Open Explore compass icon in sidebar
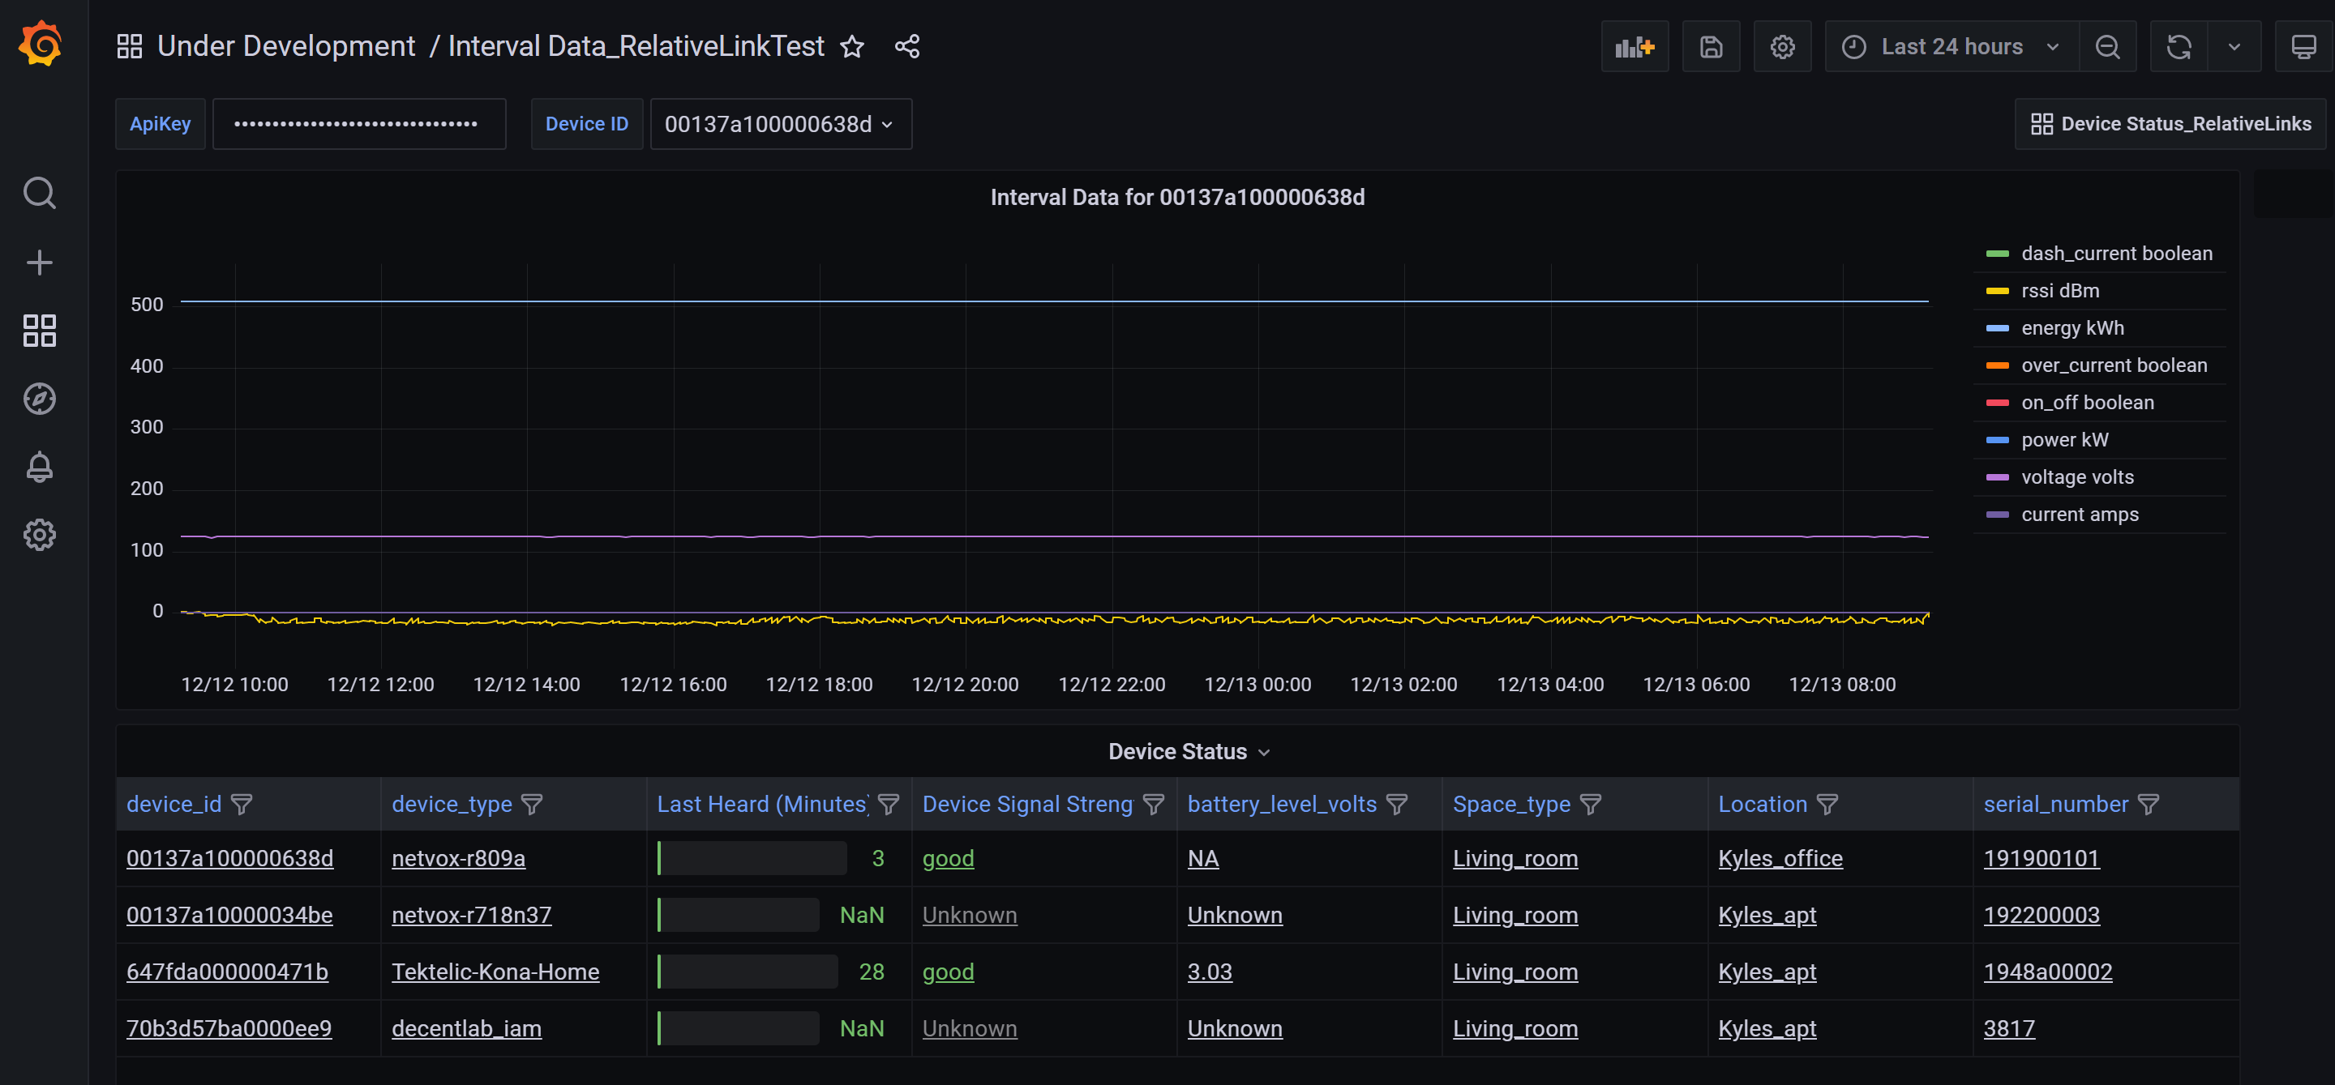Image resolution: width=2335 pixels, height=1085 pixels. (39, 399)
